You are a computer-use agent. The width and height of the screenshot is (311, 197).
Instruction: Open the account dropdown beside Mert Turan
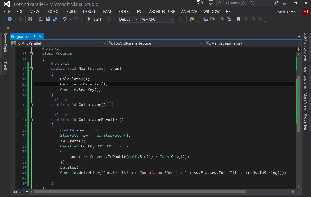(299, 11)
